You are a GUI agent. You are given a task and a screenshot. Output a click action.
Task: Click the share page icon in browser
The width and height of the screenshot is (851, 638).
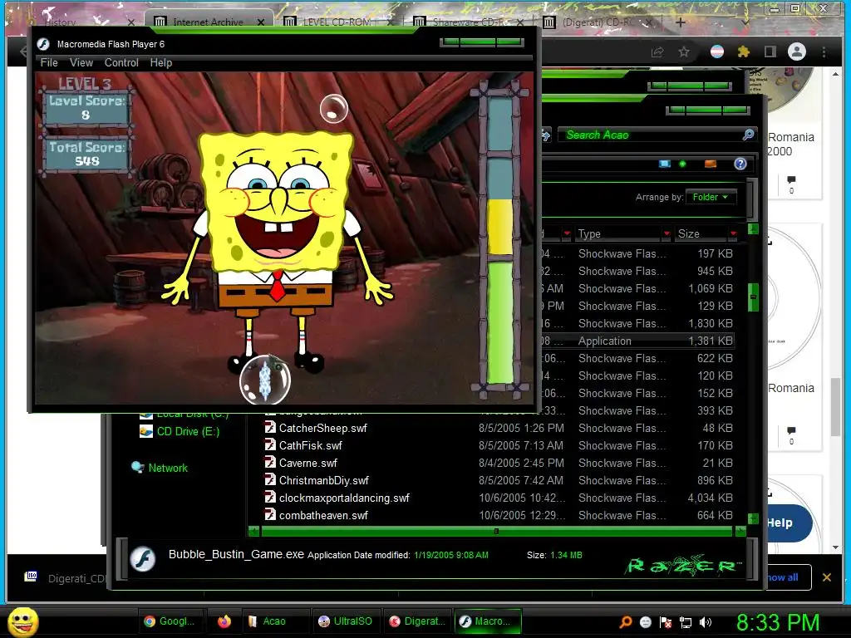click(658, 52)
